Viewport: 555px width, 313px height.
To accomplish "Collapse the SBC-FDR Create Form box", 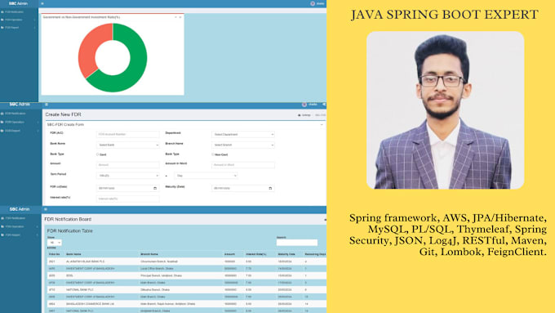I will [x=322, y=125].
